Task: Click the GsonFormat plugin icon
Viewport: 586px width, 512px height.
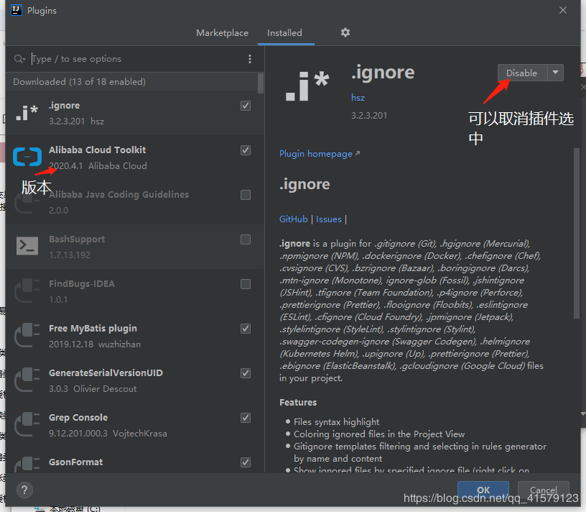Action: click(27, 464)
